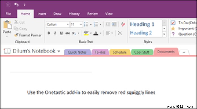Click the notebook book icon
The height and width of the screenshot is (109, 197).
click(7, 51)
